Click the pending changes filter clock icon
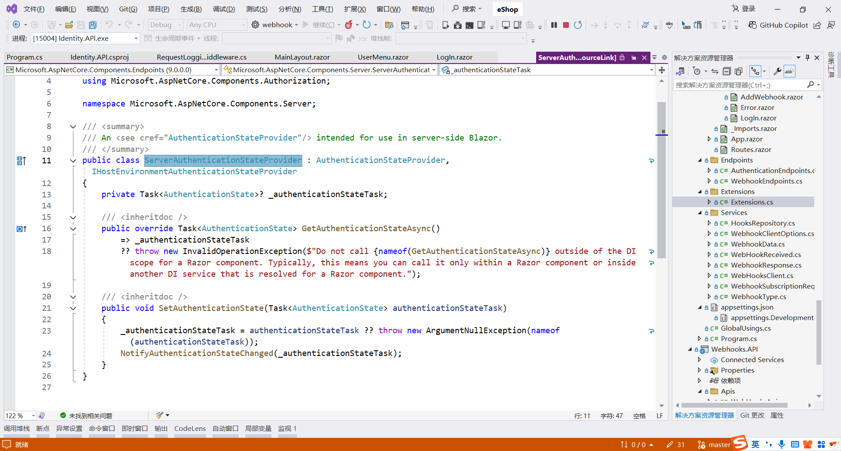Screen dimensions: 841x451 pos(697,71)
